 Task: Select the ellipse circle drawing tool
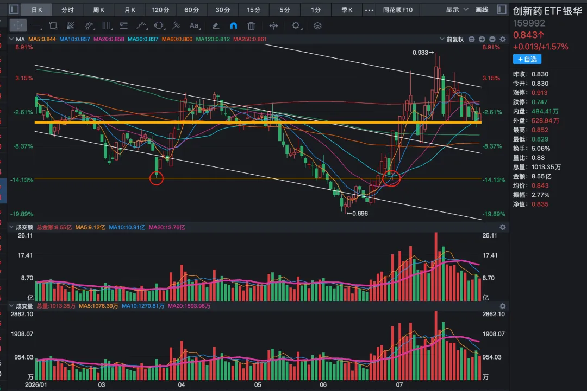click(159, 26)
